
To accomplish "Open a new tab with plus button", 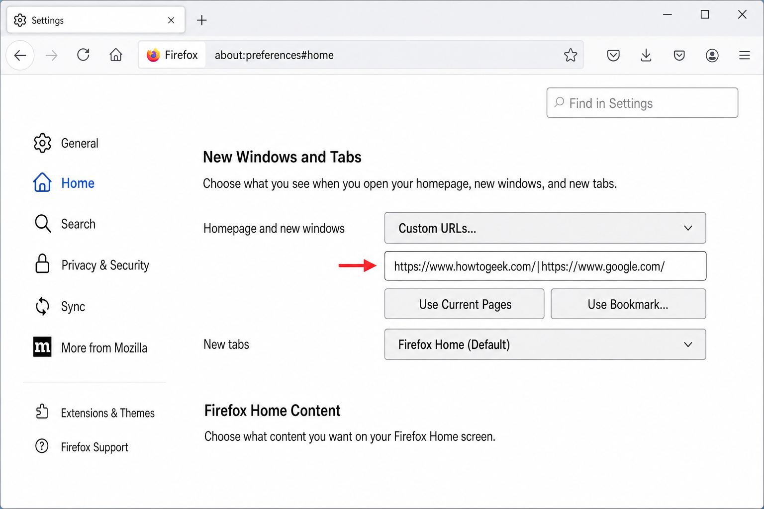I will [x=201, y=20].
